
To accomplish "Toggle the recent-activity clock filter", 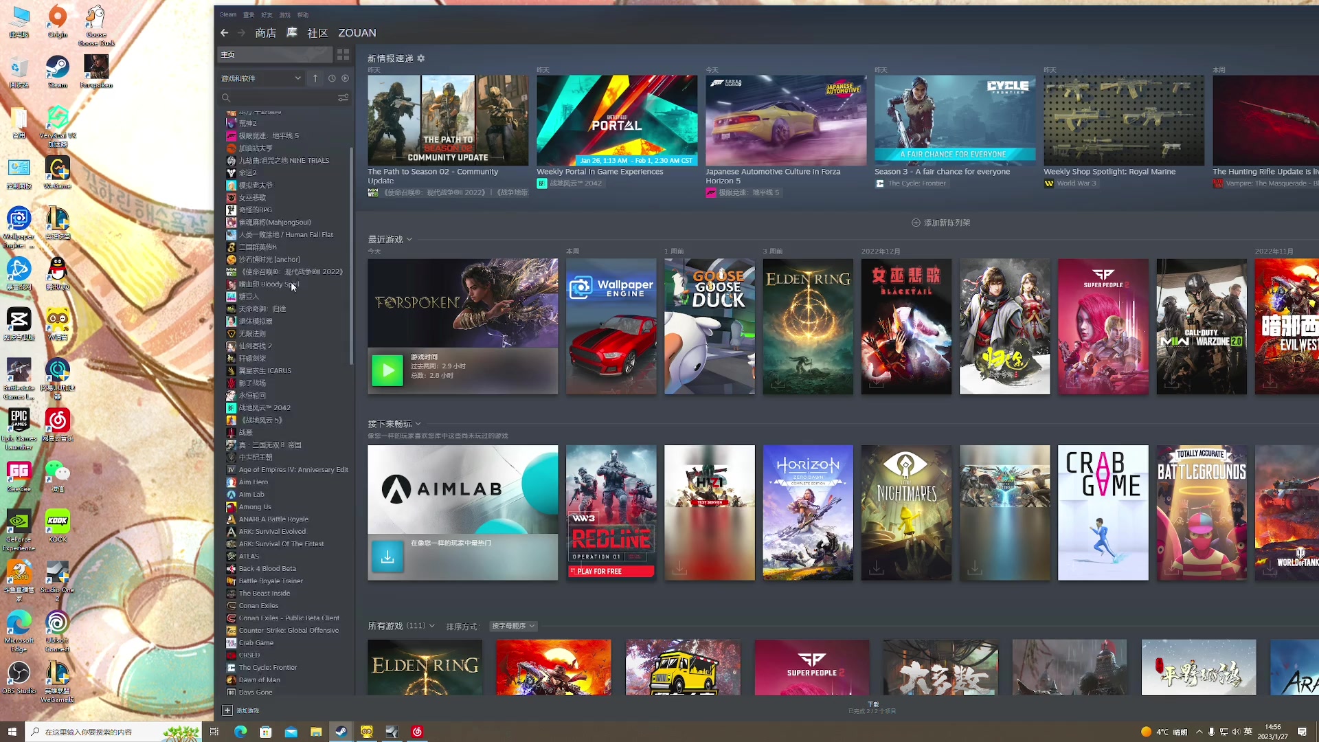I will click(x=332, y=78).
